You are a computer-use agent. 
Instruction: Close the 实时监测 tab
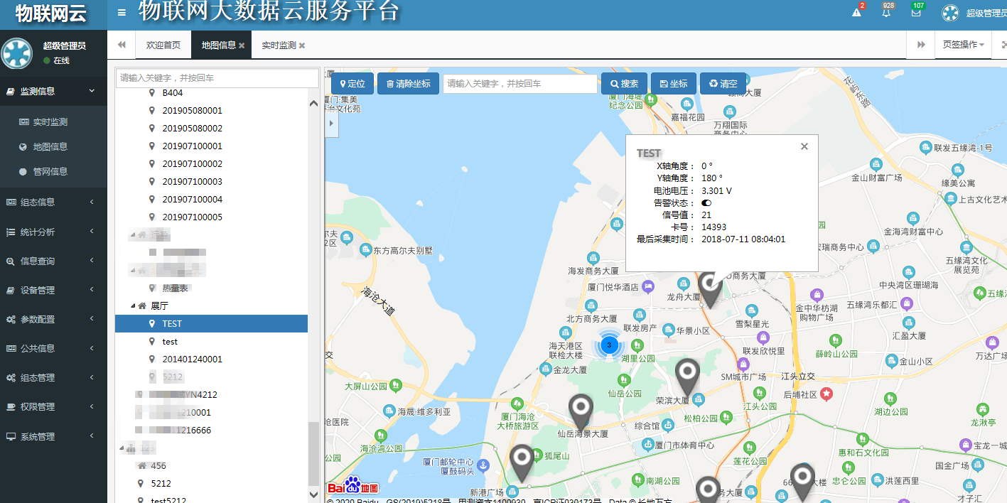[302, 45]
